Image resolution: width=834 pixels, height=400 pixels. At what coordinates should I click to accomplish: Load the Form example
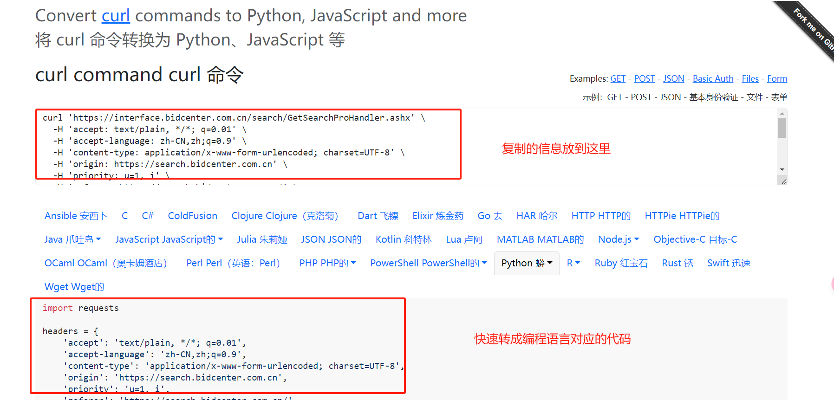pyautogui.click(x=777, y=79)
